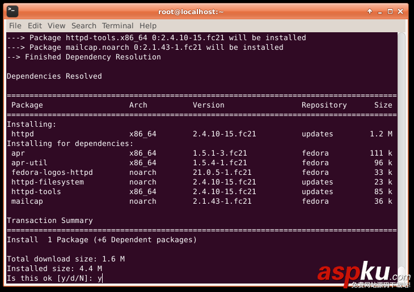The image size is (414, 292).
Task: Click 'Total download size: 1.6 M' line
Action: click(66, 259)
